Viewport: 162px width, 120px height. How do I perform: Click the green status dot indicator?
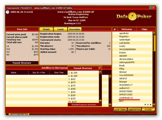click(145, 105)
